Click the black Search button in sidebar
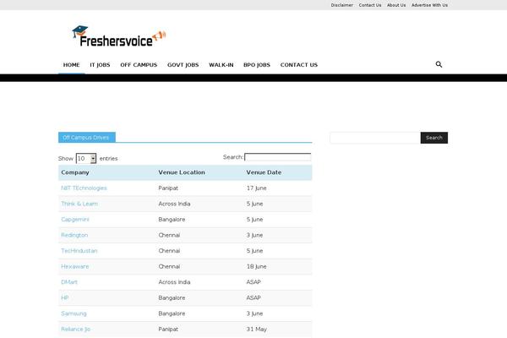 click(434, 138)
